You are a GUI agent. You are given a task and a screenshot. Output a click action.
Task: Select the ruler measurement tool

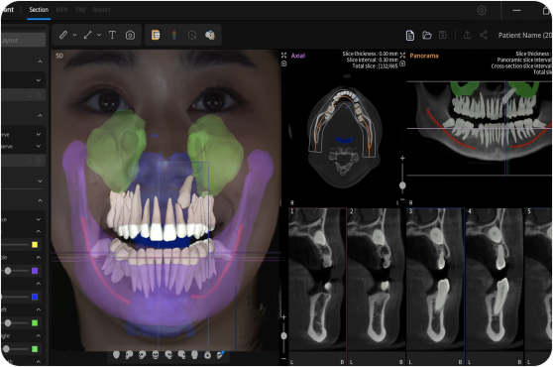pos(63,35)
